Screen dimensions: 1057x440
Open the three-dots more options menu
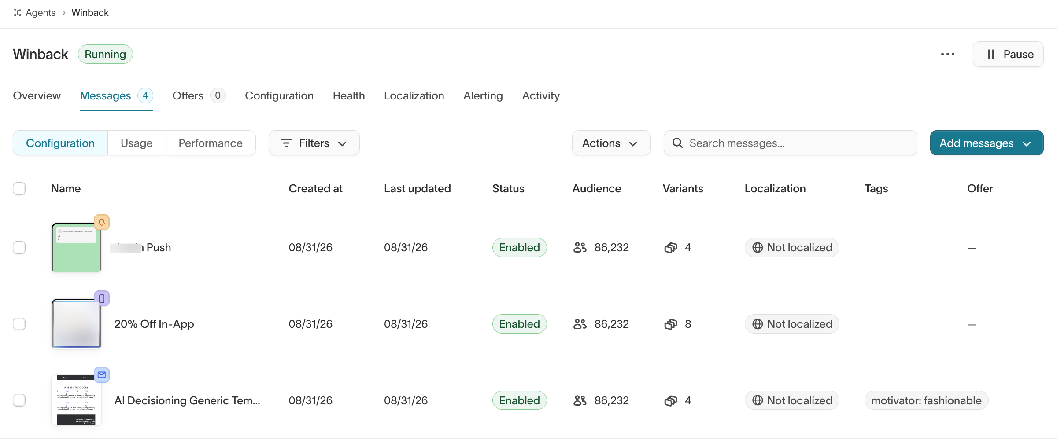click(947, 54)
